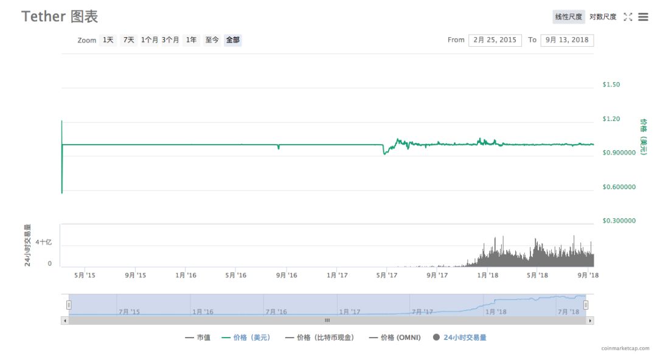Click the navigator right range handle
Image resolution: width=657 pixels, height=354 pixels.
click(586, 305)
